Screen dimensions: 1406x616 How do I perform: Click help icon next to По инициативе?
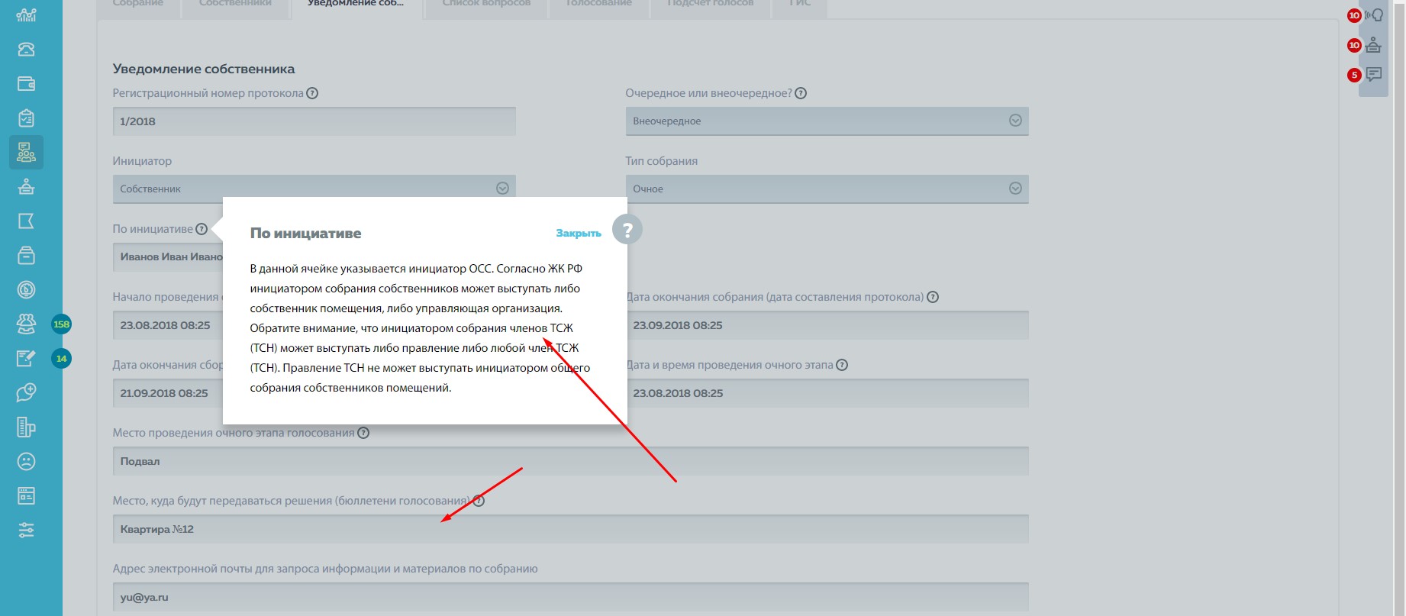tap(202, 229)
